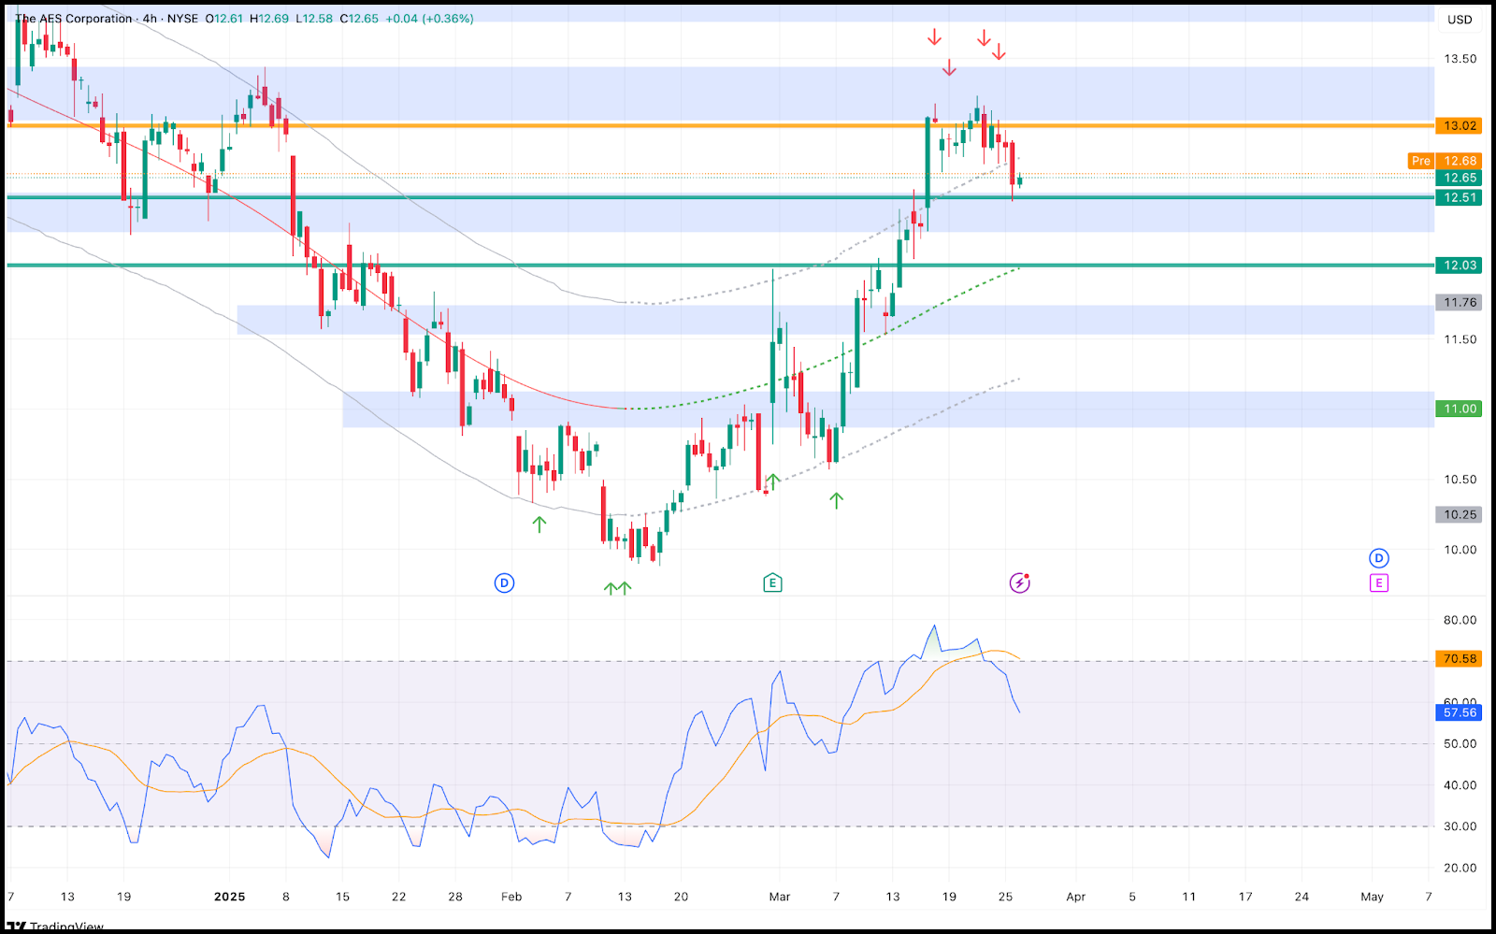Click the 40.00 RSI axis label

[1460, 785]
